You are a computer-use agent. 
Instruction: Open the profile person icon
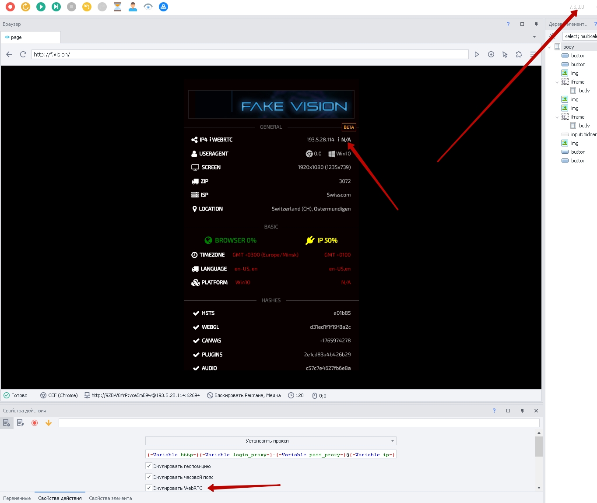[x=133, y=7]
